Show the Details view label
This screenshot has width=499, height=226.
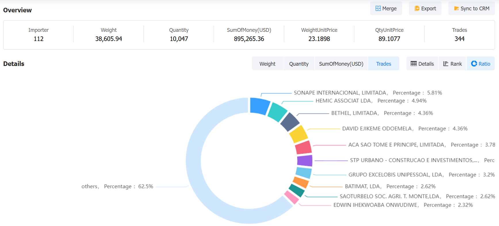pos(426,64)
